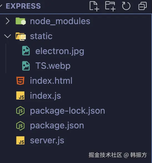Click the HTML5 icon beside index.html

tap(21, 81)
